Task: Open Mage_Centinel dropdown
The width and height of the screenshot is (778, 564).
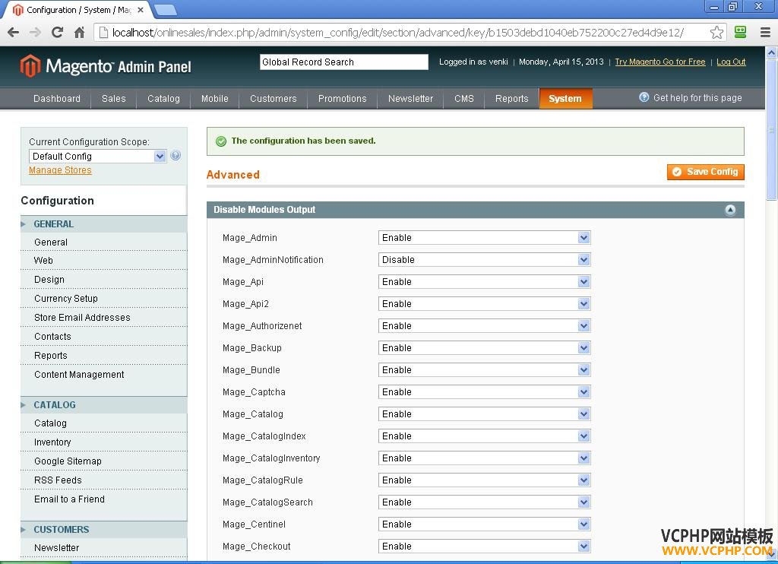Action: (484, 524)
